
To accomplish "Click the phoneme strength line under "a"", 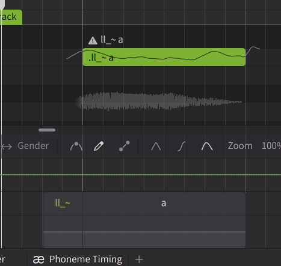I will pyautogui.click(x=164, y=232).
